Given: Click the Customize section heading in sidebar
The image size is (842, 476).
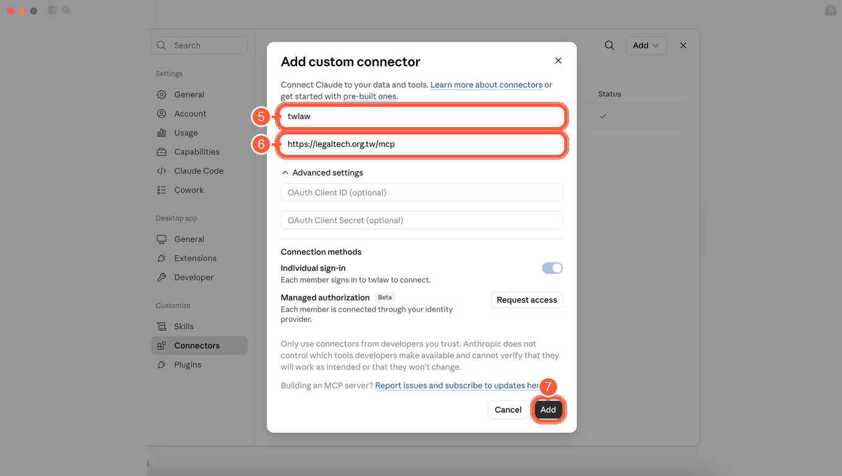Looking at the screenshot, I should click(x=173, y=306).
